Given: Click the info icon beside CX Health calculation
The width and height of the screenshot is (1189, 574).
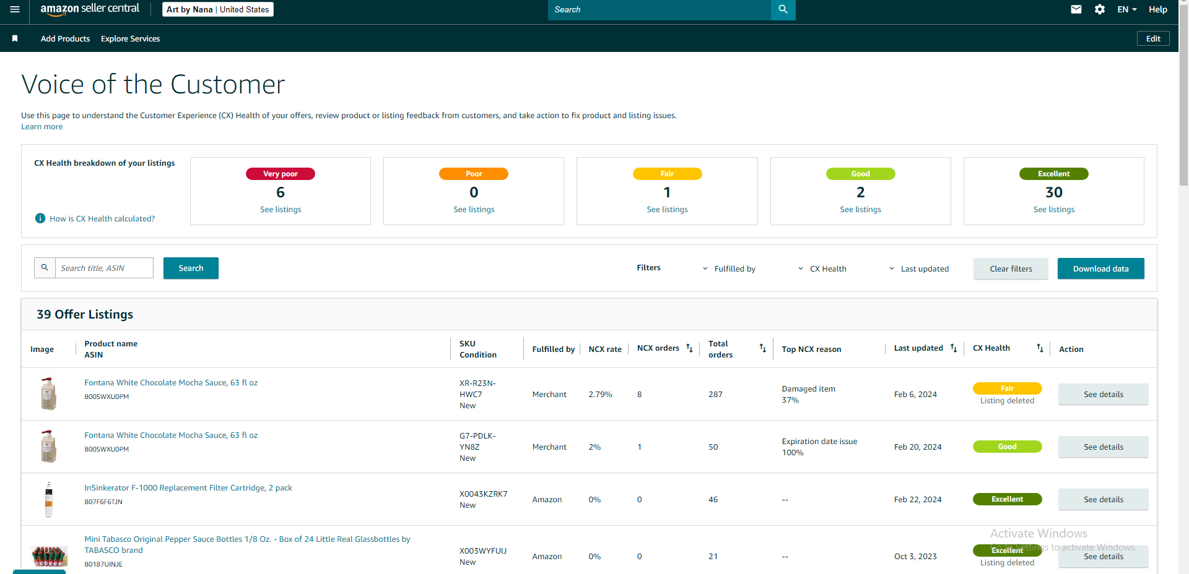Looking at the screenshot, I should 40,218.
